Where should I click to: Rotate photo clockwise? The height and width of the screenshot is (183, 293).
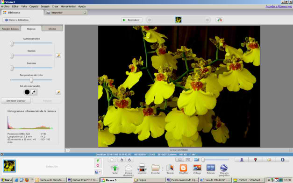click(x=130, y=160)
